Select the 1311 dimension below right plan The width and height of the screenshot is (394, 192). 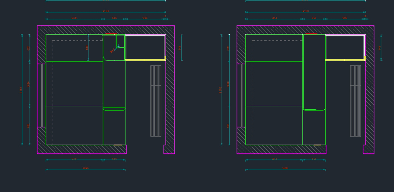click(274, 159)
